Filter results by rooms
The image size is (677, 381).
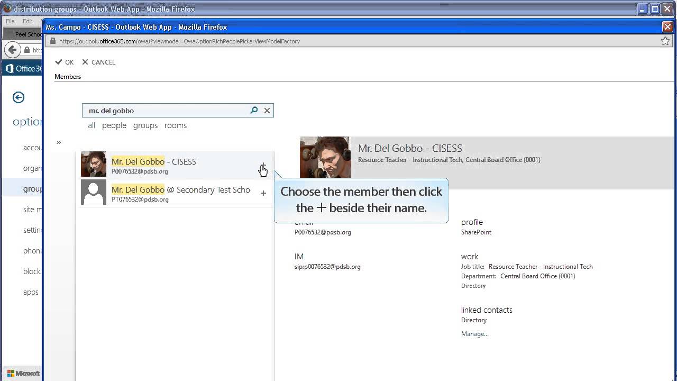[x=176, y=125]
